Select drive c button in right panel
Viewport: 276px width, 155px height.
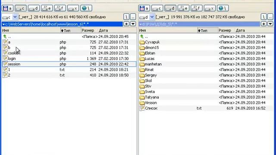[157, 8]
